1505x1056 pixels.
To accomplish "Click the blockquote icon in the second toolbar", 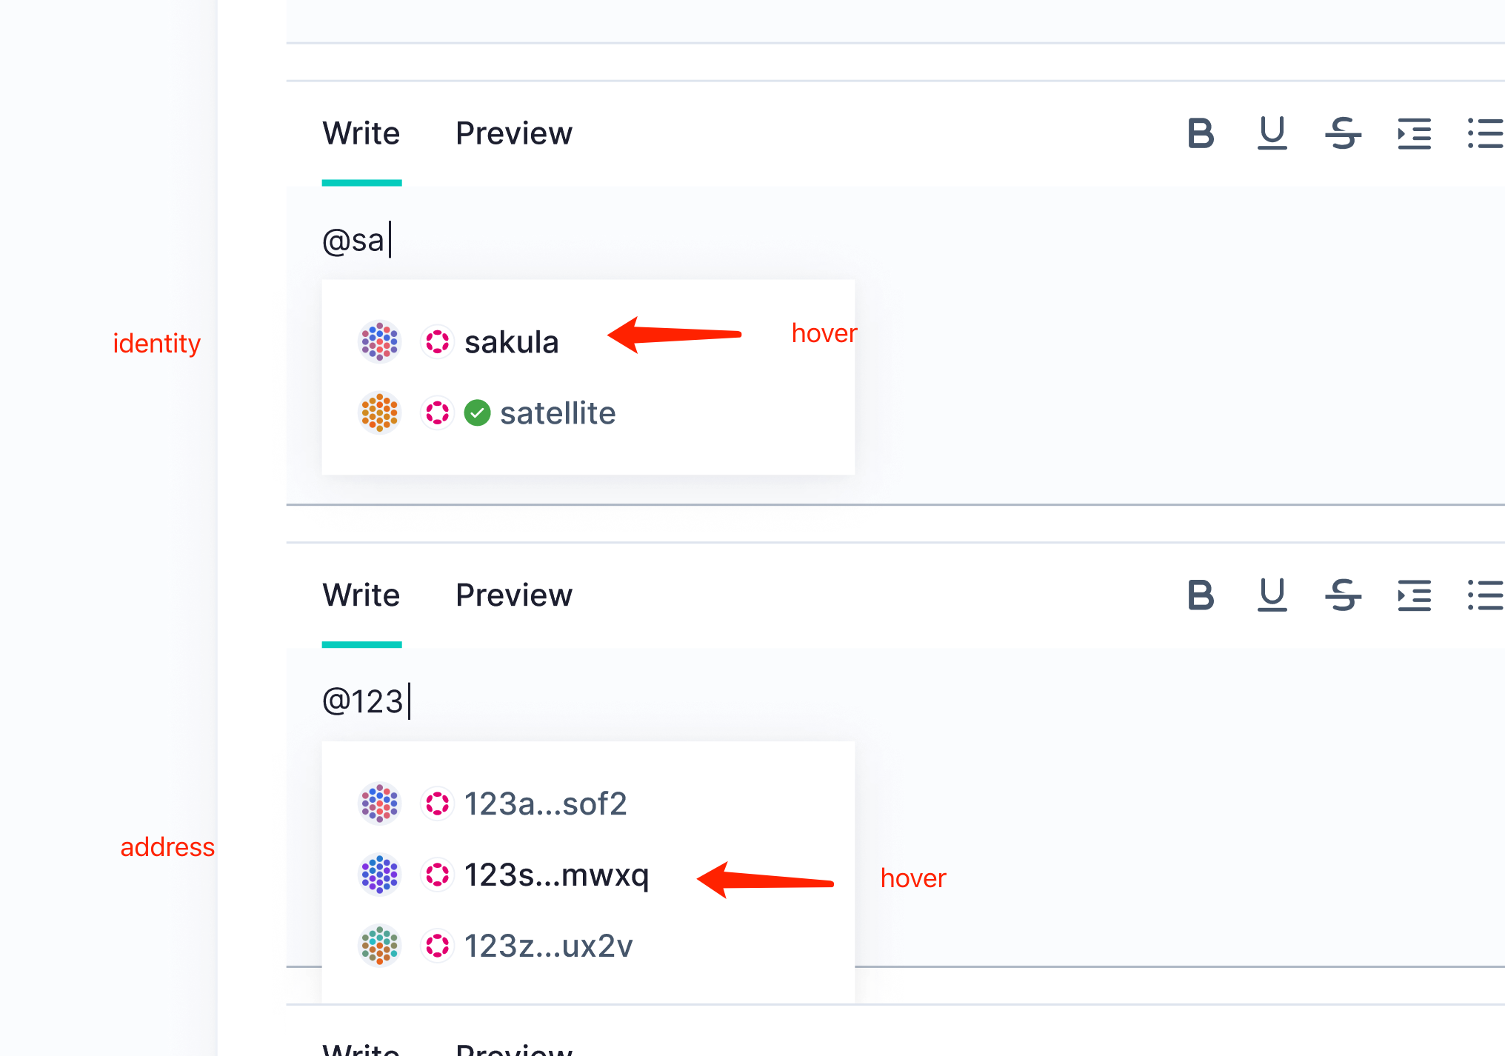I will click(1414, 596).
